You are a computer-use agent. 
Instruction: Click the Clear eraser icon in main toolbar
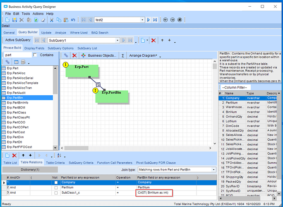tap(43, 20)
